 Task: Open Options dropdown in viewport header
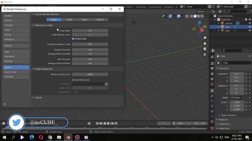coord(202,12)
